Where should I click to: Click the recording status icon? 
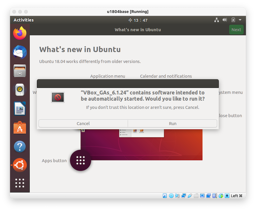[208, 195]
